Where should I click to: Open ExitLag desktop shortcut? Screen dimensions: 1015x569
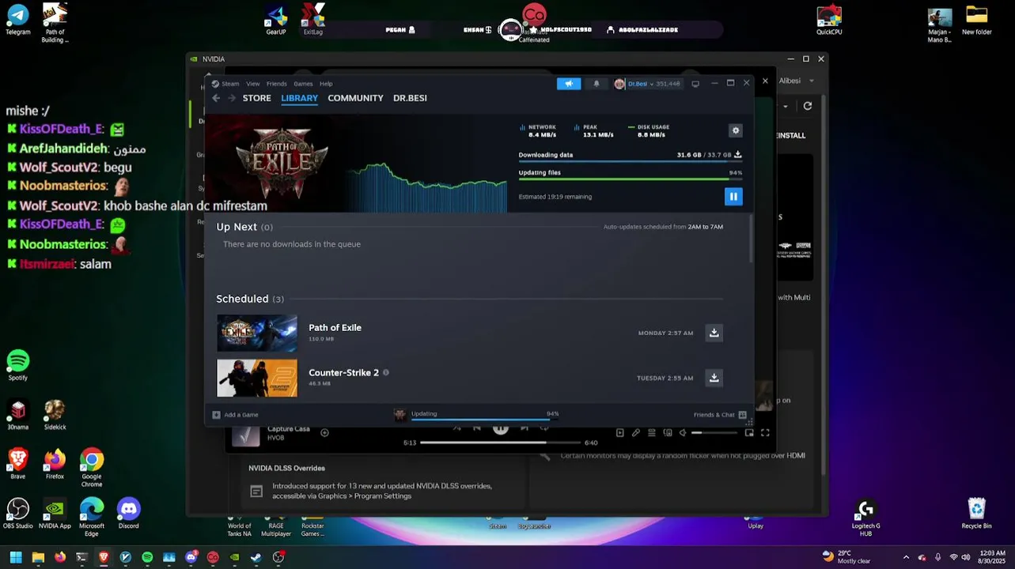(x=313, y=19)
